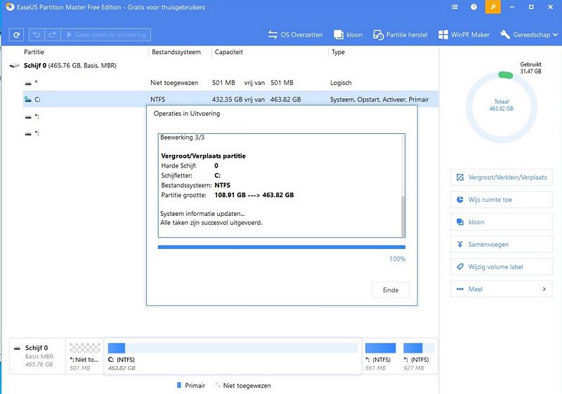Click the 100% blue progress bar

[282, 247]
